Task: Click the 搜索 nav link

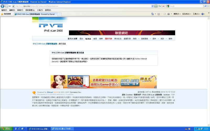Action: pyautogui.click(x=101, y=39)
